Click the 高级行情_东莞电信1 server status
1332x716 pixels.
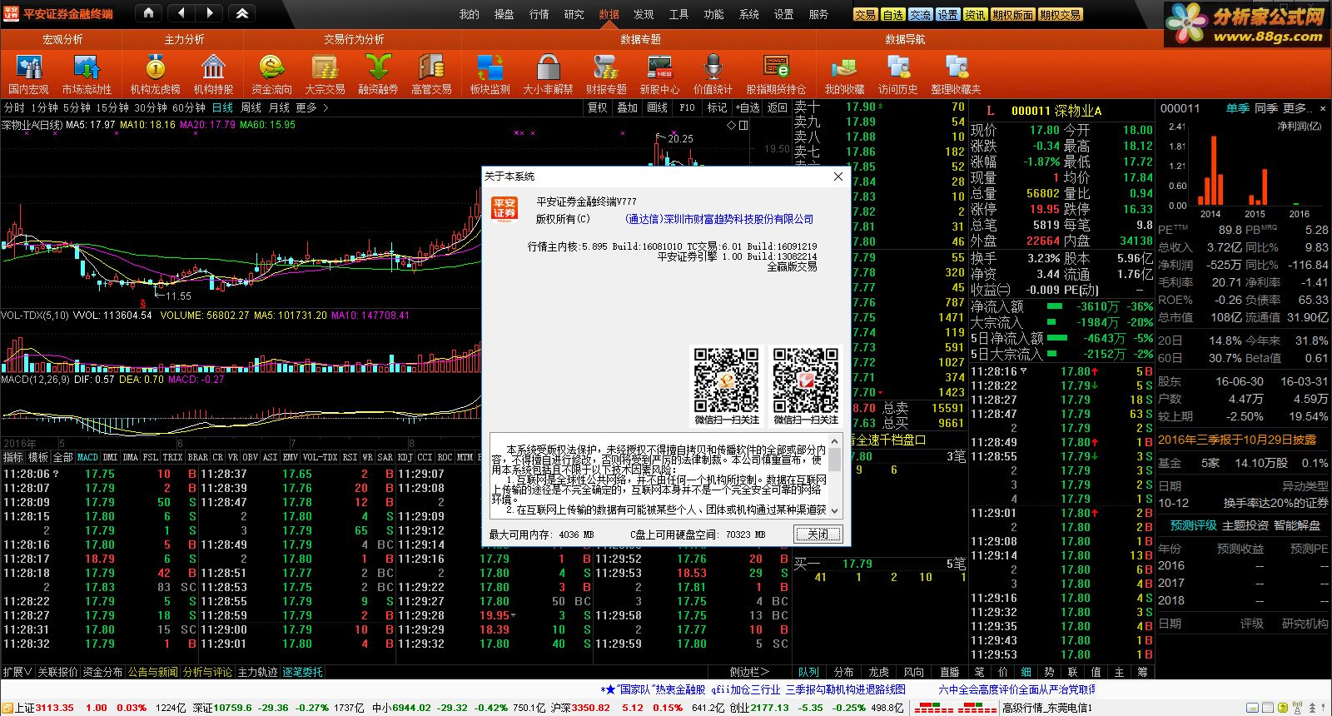(1046, 708)
